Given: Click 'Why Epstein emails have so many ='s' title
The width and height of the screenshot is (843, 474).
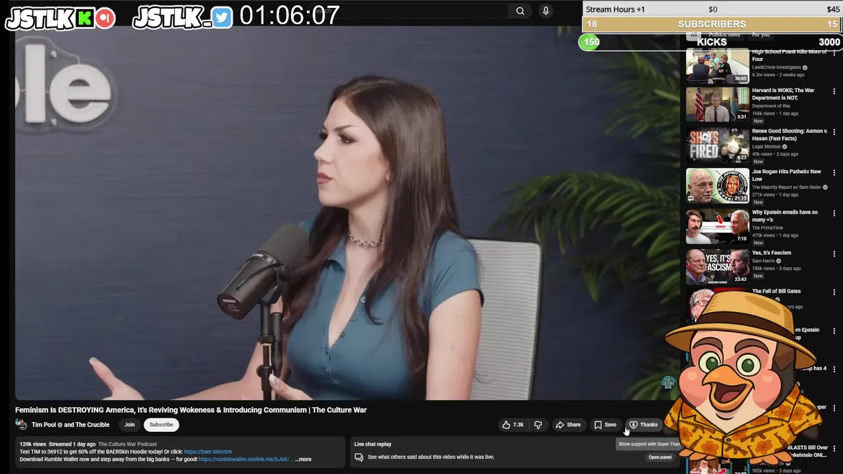Looking at the screenshot, I should tap(785, 216).
